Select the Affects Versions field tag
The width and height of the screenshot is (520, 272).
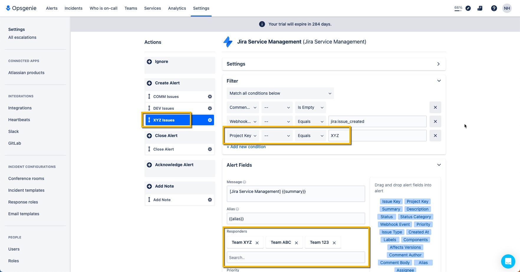405,247
